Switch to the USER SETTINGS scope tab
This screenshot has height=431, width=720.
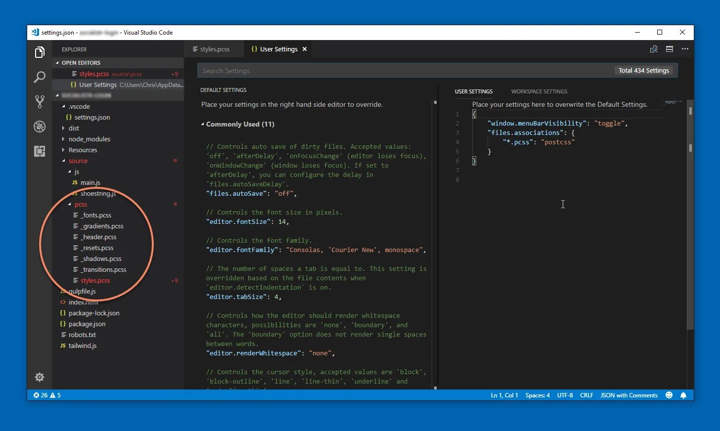[474, 91]
